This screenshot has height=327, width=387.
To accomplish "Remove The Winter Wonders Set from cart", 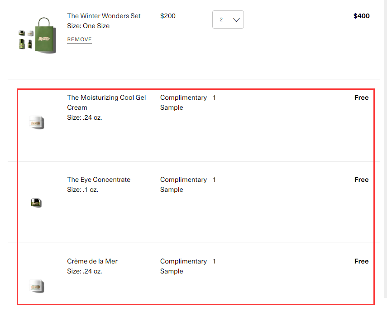I will [x=79, y=39].
